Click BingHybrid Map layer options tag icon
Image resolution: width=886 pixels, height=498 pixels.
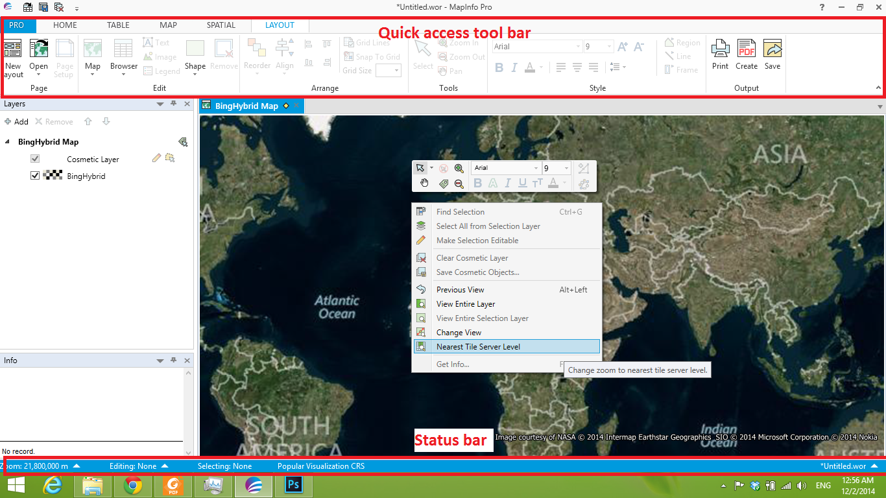click(183, 142)
